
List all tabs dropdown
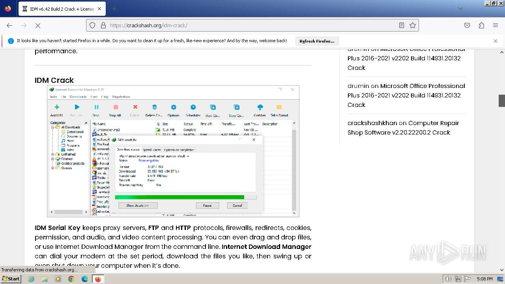click(x=460, y=9)
